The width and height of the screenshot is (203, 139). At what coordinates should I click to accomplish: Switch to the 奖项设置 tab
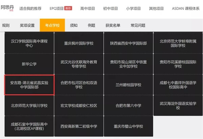pos(27,25)
